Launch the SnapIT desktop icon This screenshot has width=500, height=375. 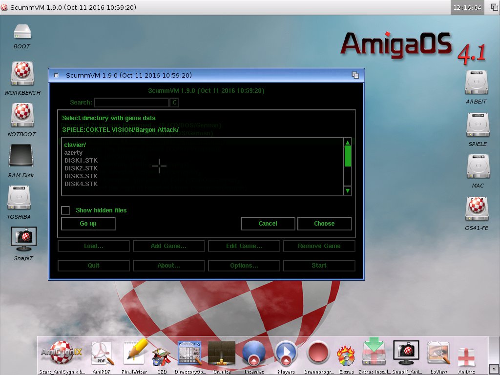(x=24, y=239)
